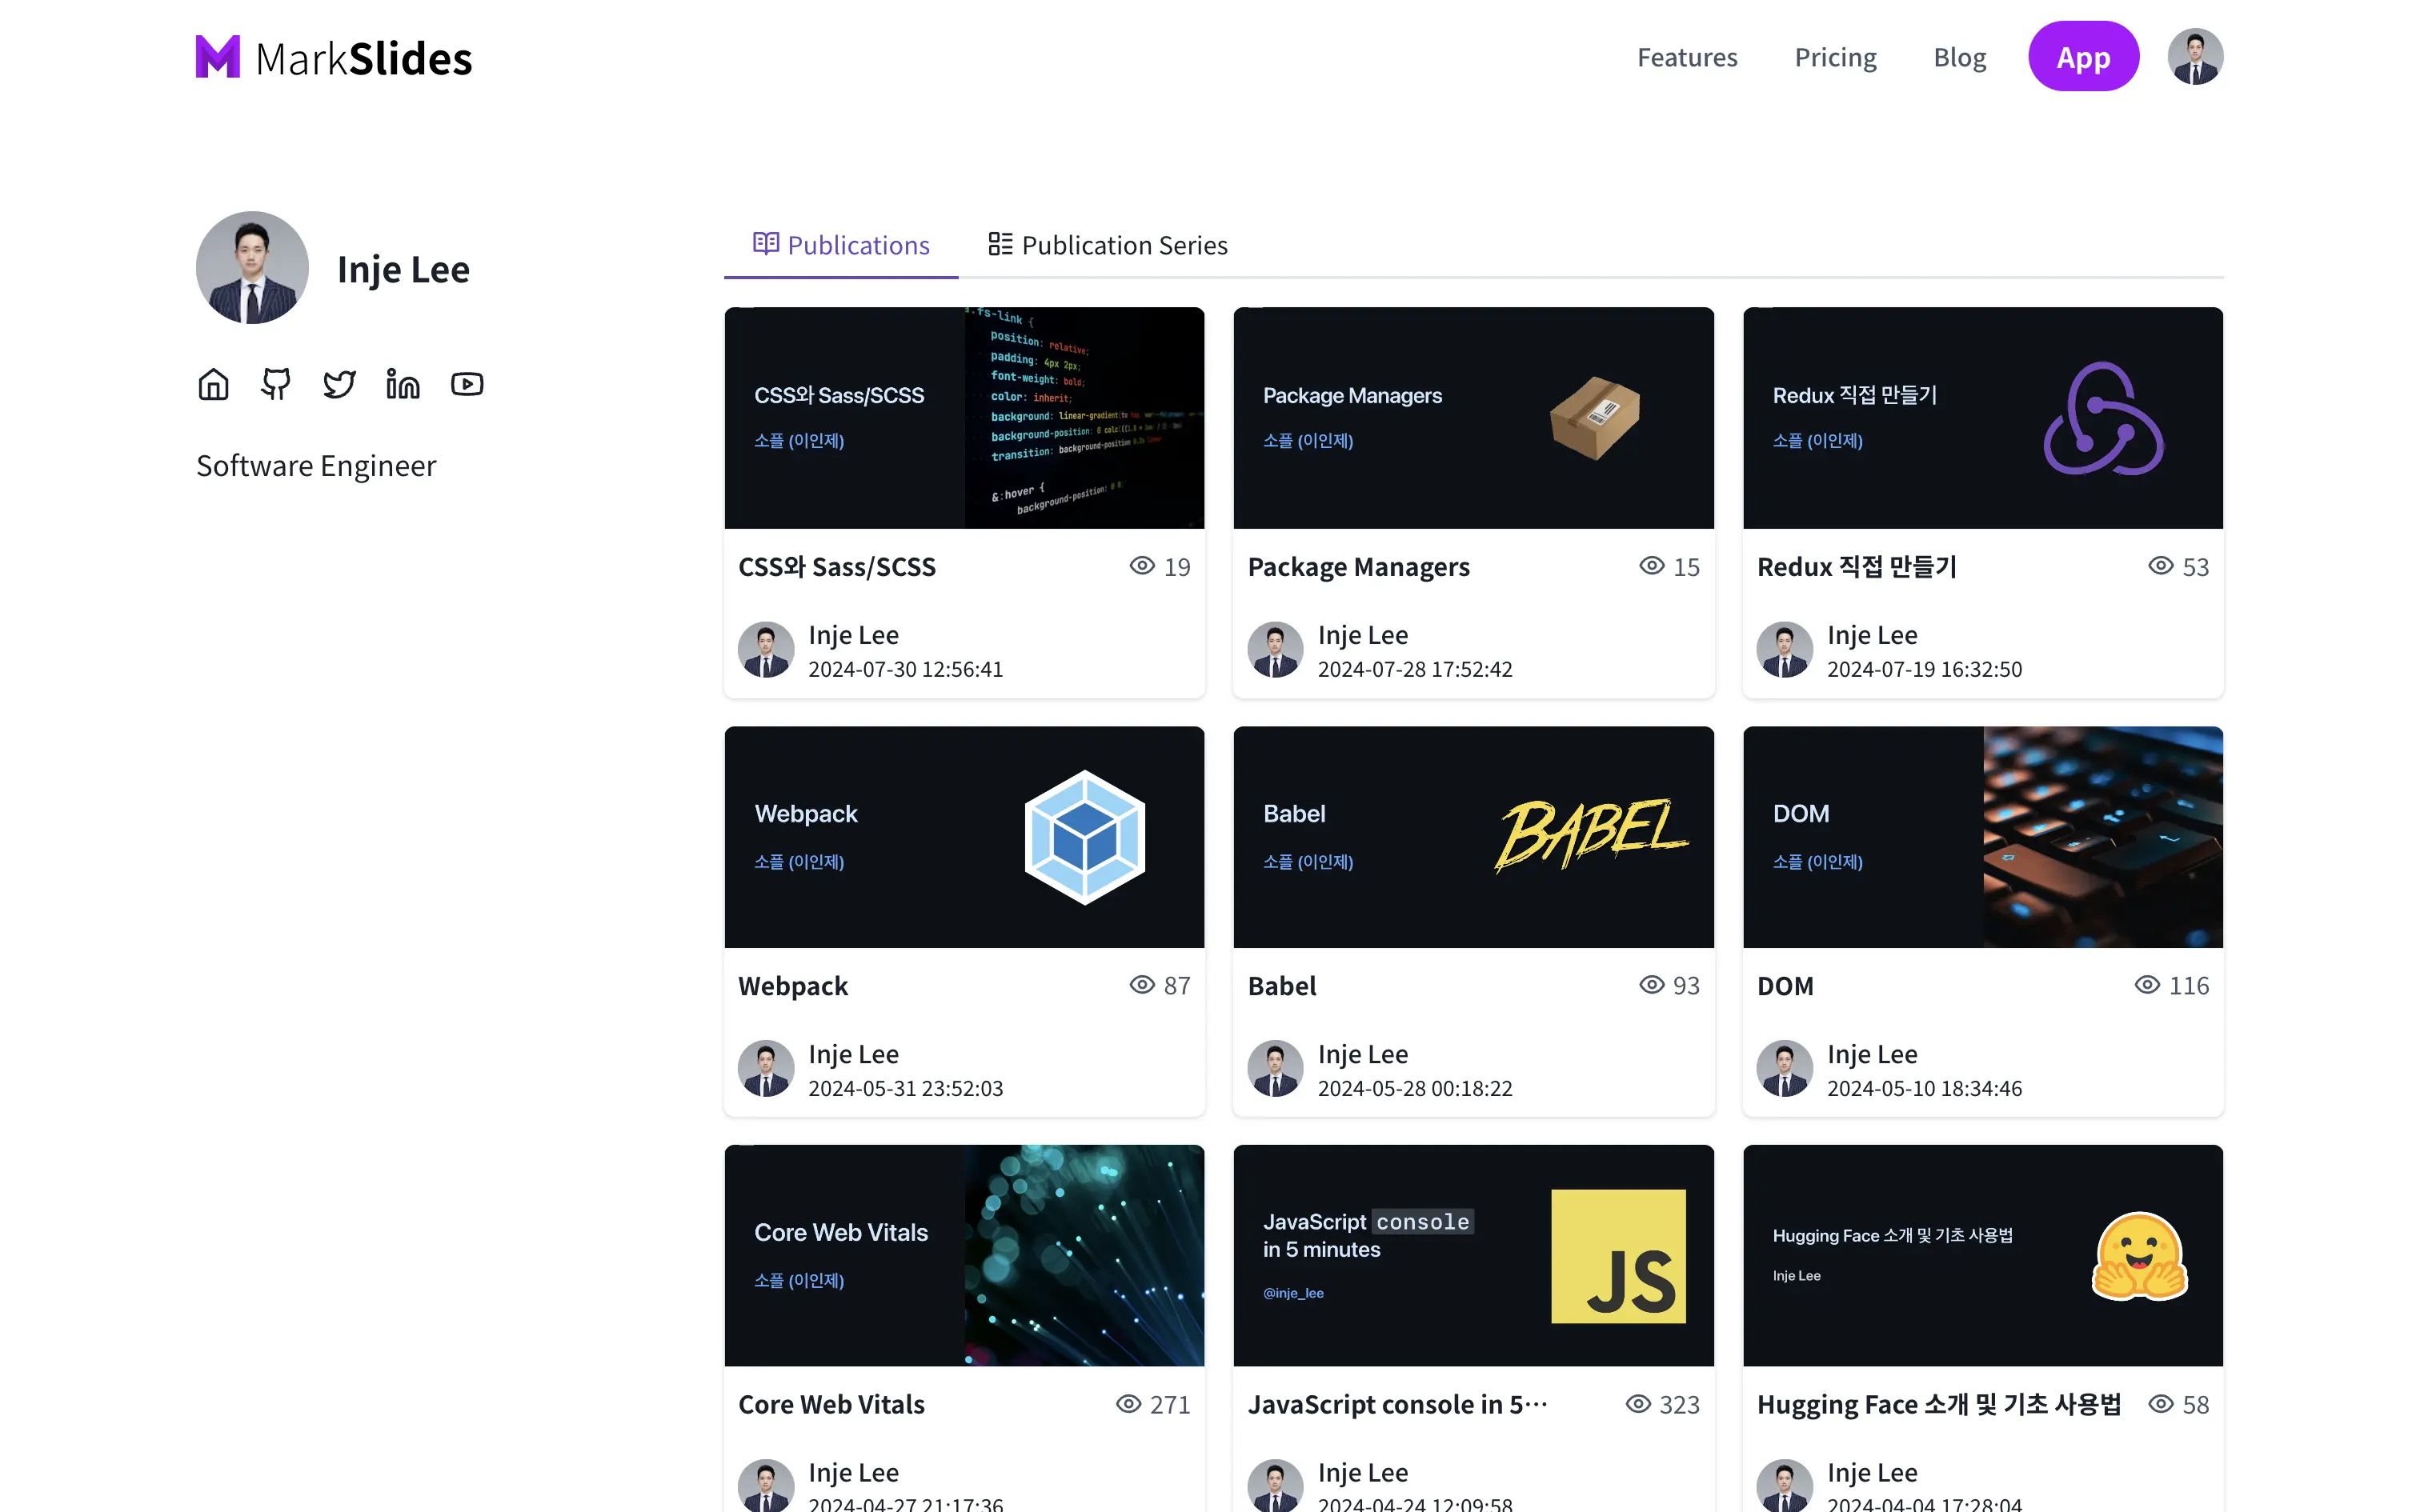Click the eye views icon on Redux 직접 만들기

pyautogui.click(x=2161, y=566)
